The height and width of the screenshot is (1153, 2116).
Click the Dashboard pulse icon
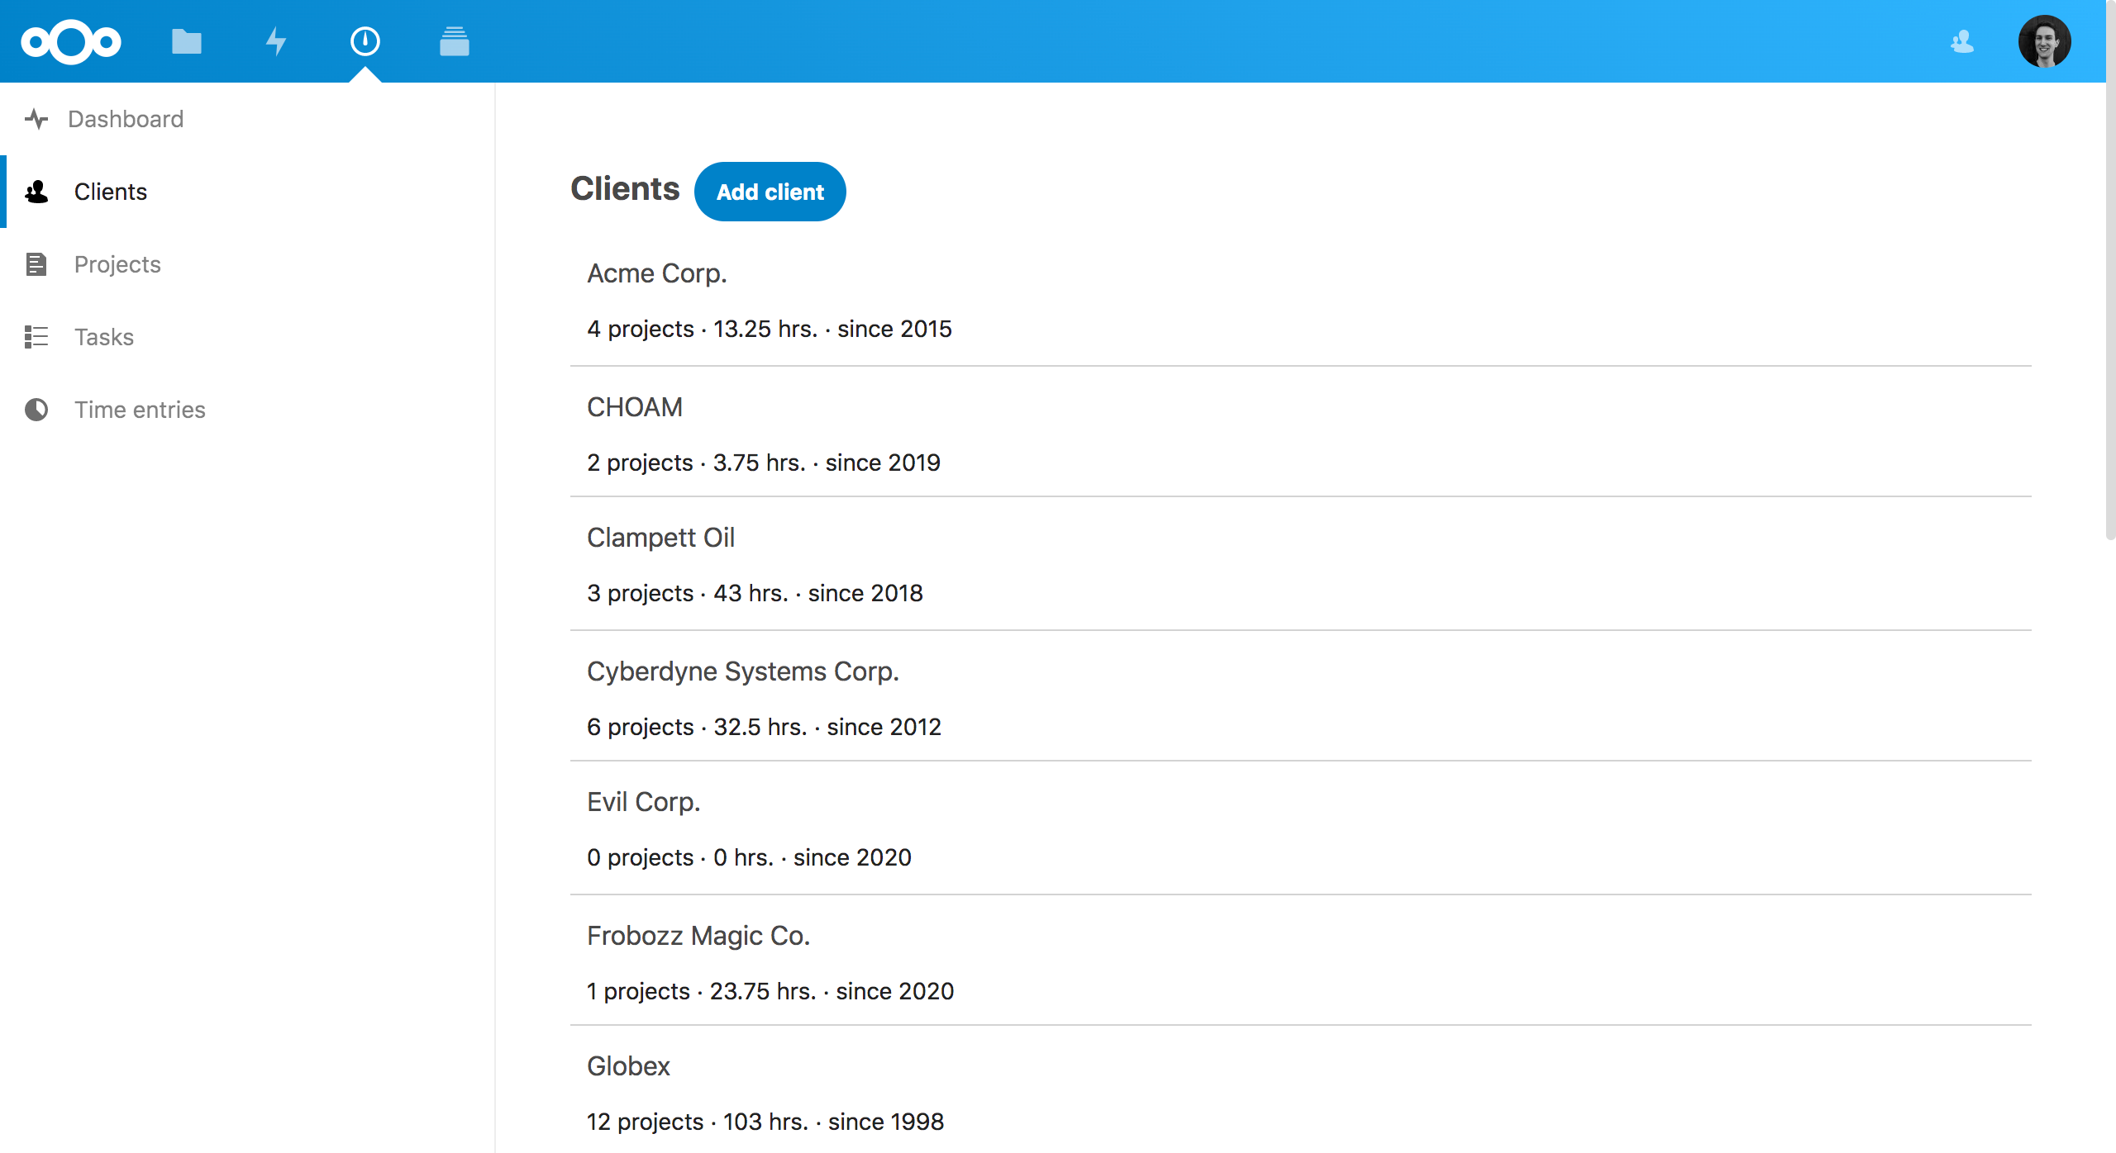point(36,119)
